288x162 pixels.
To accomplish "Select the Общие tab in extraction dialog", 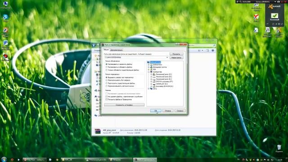I will click(x=106, y=50).
